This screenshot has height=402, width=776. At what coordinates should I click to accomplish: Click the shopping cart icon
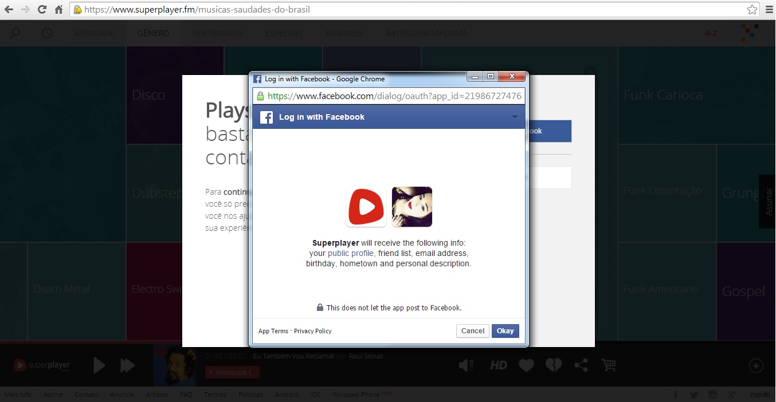[x=609, y=365]
